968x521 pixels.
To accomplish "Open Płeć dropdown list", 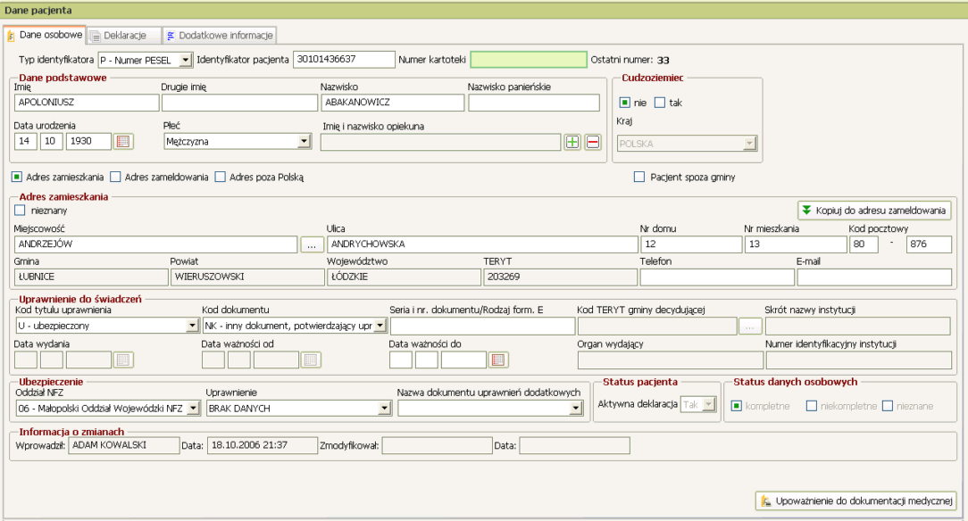I will tap(304, 141).
